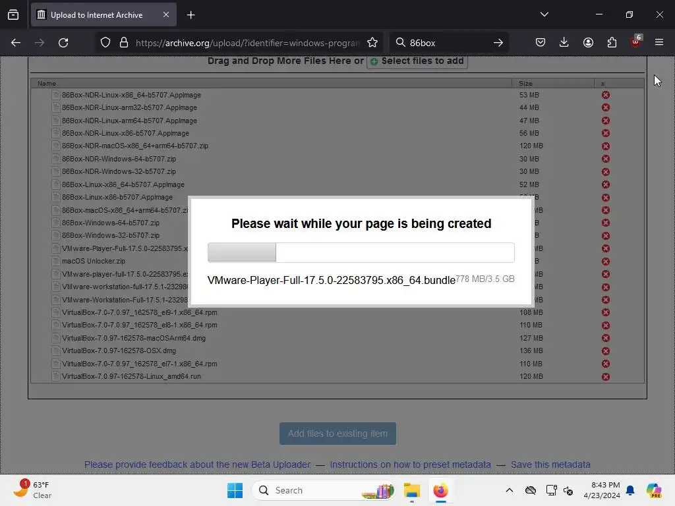Switch to Upload to Internet Archive tab
Viewport: 675px width, 506px height.
point(103,15)
